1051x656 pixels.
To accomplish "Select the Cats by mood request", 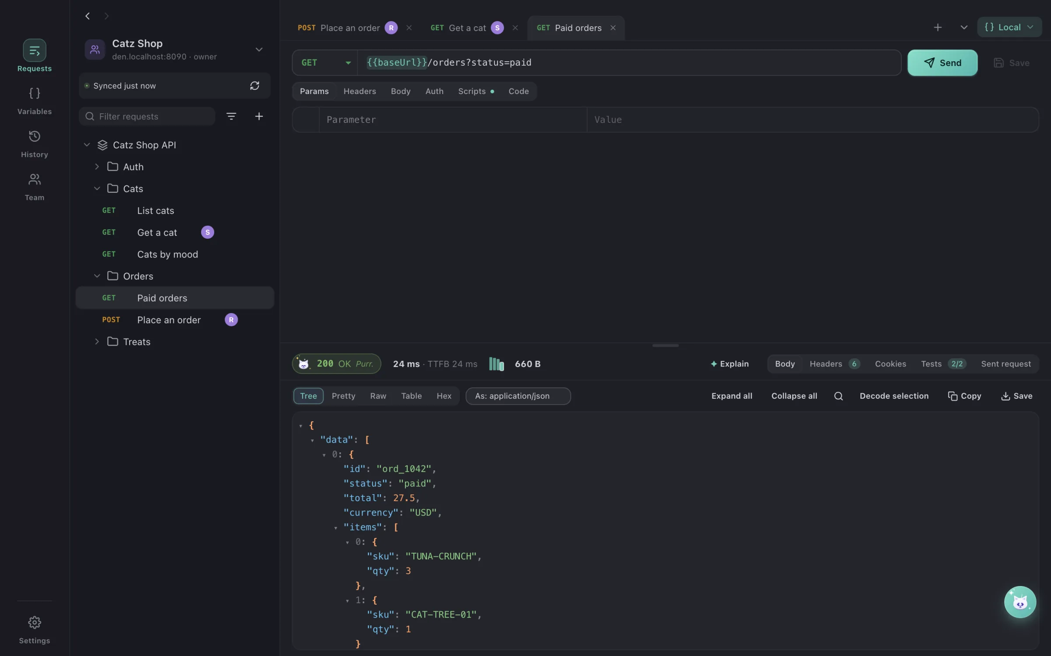I will (x=175, y=254).
